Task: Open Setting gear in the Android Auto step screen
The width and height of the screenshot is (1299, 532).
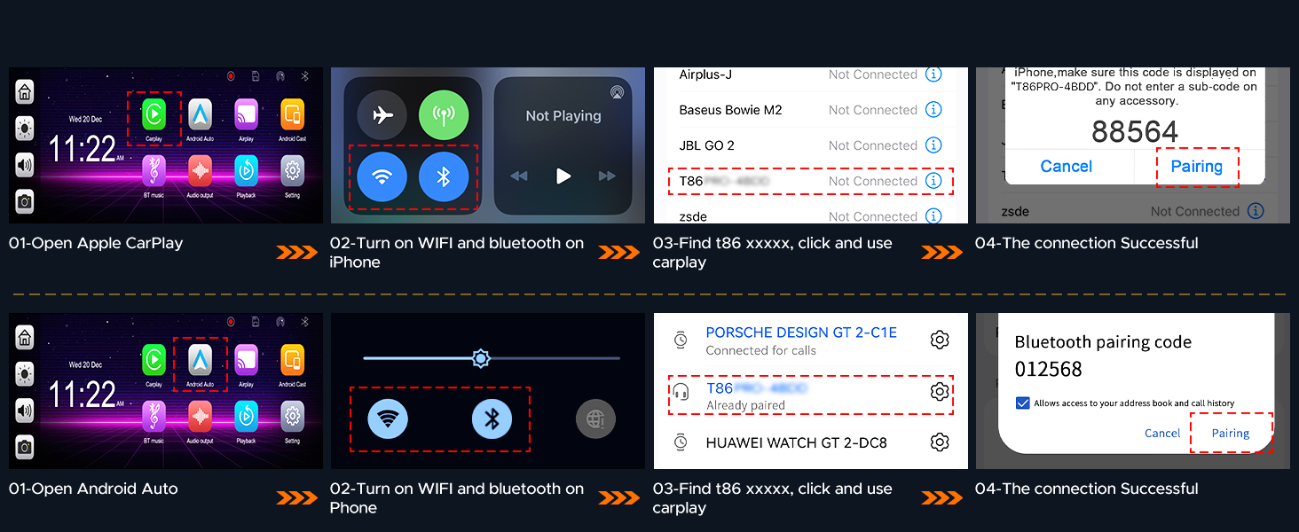Action: (x=293, y=415)
